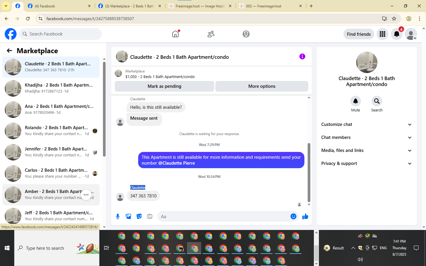The height and width of the screenshot is (266, 426).
Task: Send a thumbs up like
Action: pyautogui.click(x=305, y=216)
